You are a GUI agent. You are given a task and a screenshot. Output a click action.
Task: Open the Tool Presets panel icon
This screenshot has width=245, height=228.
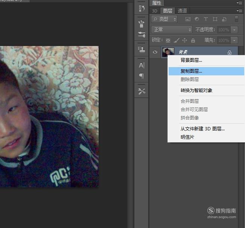(x=142, y=91)
